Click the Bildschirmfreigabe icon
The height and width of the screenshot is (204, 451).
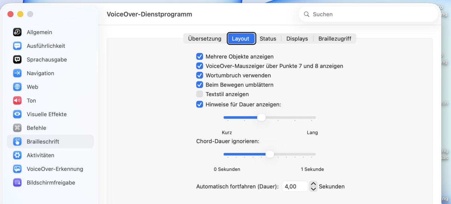[x=17, y=183]
